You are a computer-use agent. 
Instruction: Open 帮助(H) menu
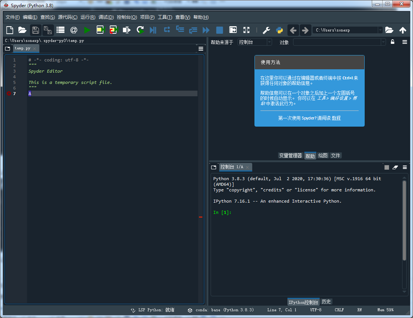point(201,17)
